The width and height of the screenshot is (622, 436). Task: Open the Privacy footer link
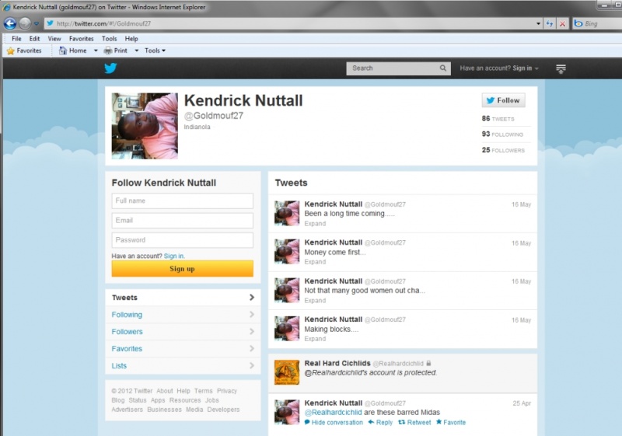(x=227, y=391)
